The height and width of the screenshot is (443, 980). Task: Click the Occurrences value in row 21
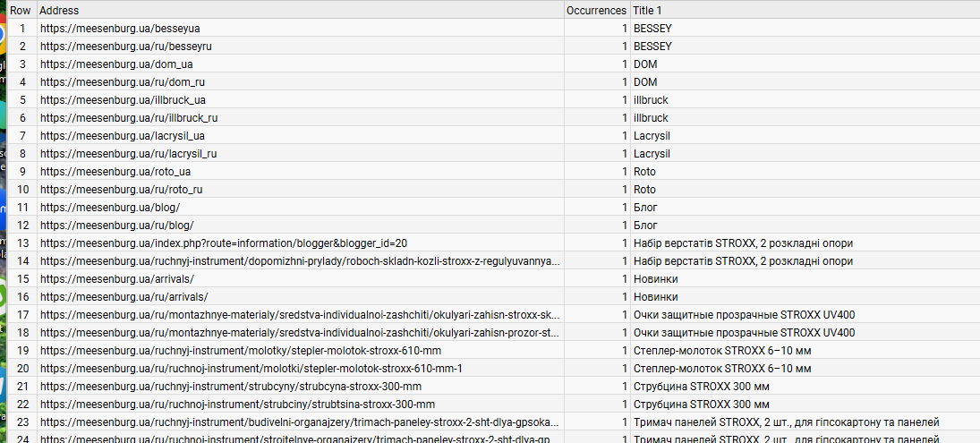click(625, 386)
